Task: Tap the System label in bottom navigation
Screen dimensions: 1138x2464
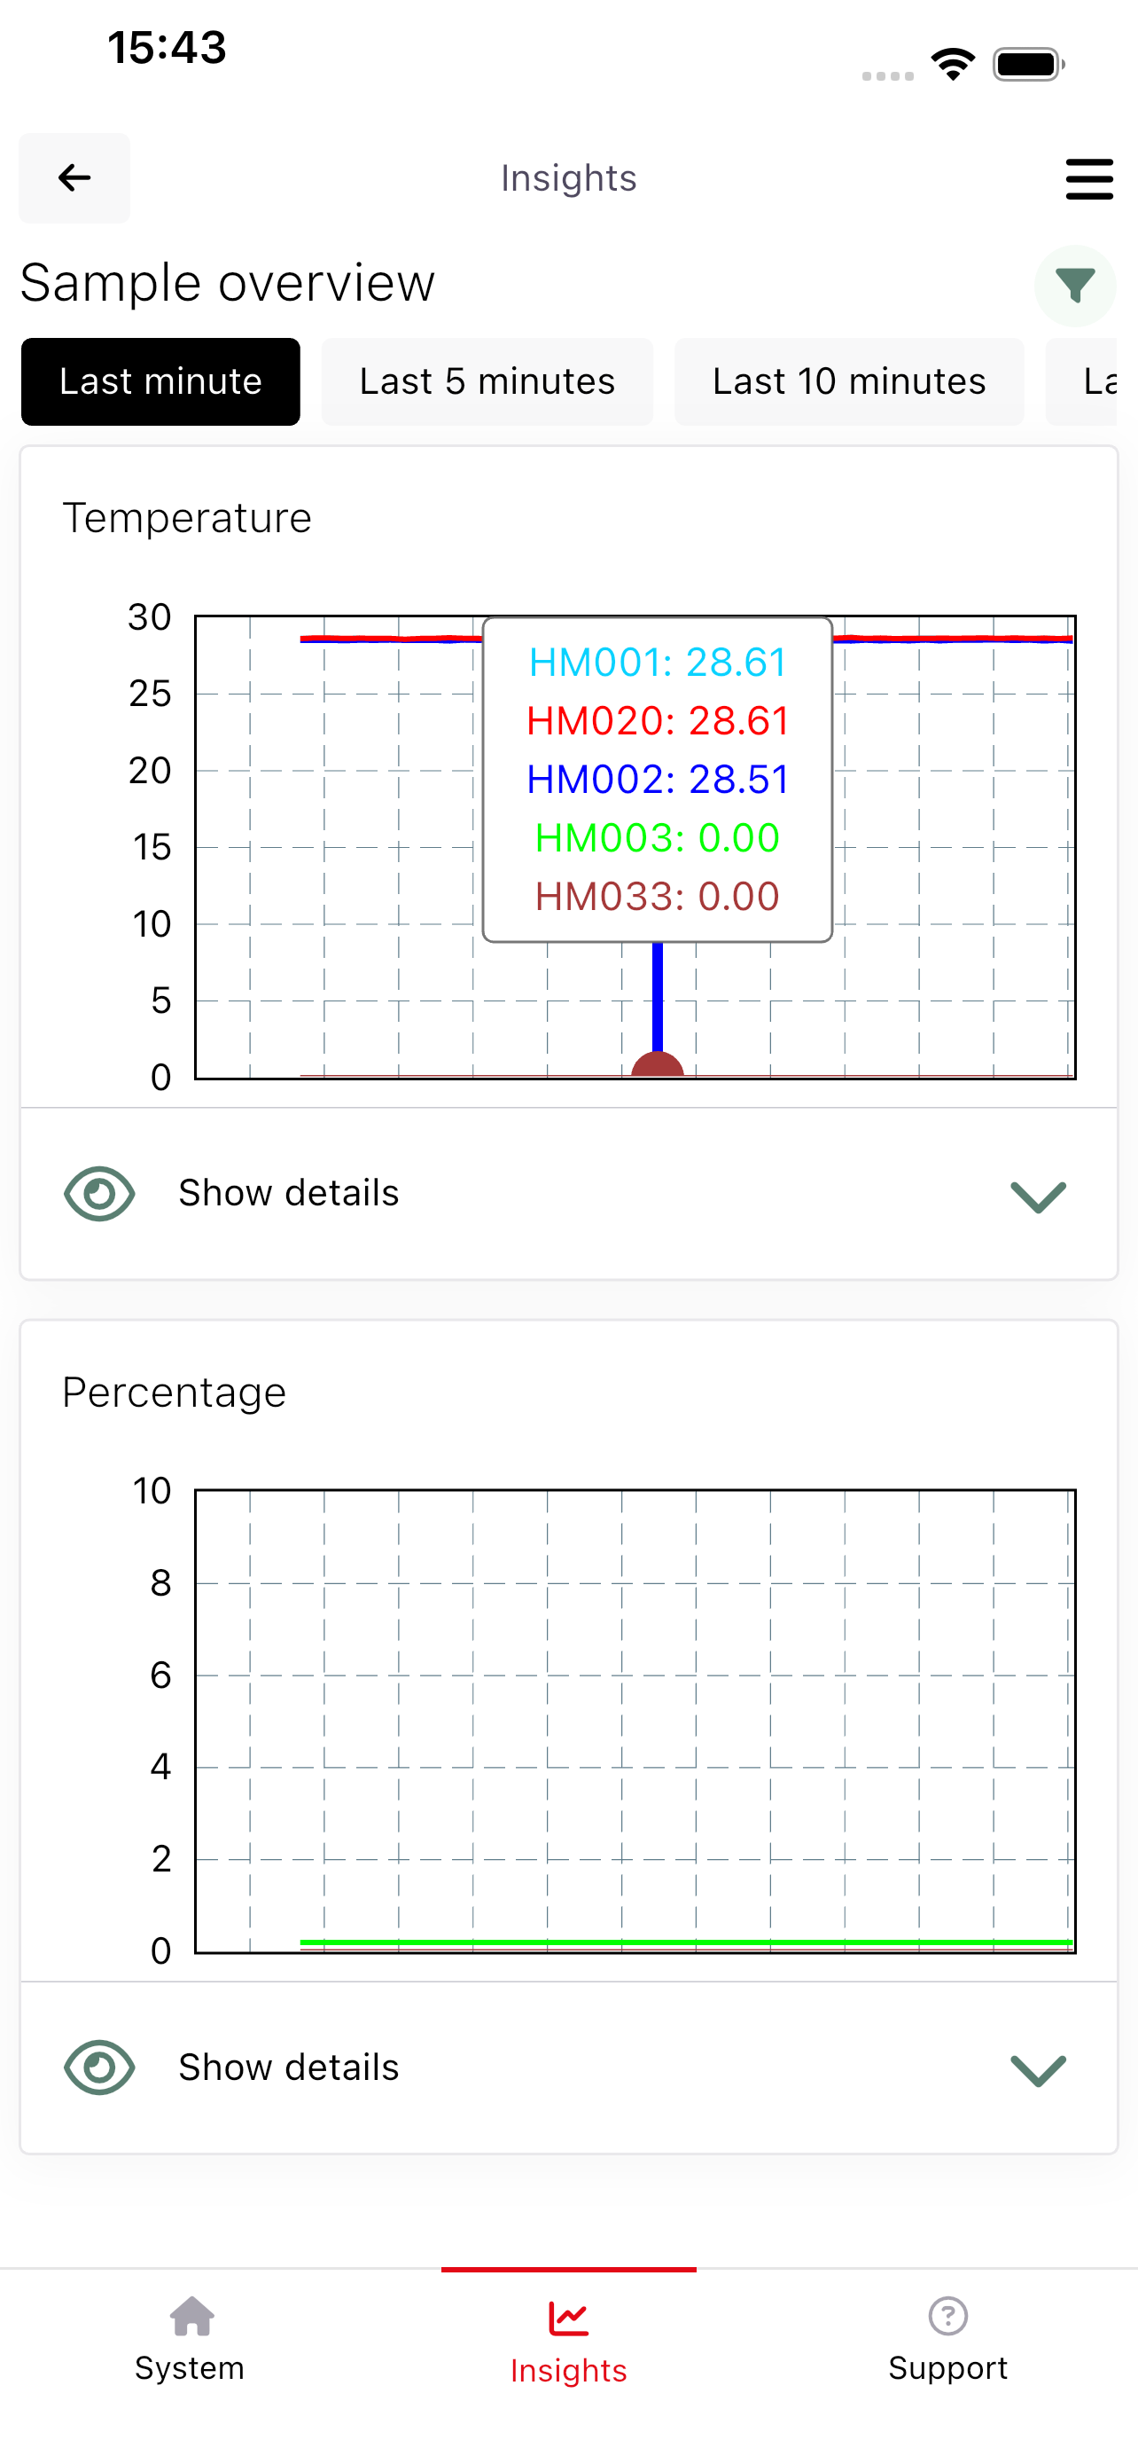Action: click(x=189, y=2368)
